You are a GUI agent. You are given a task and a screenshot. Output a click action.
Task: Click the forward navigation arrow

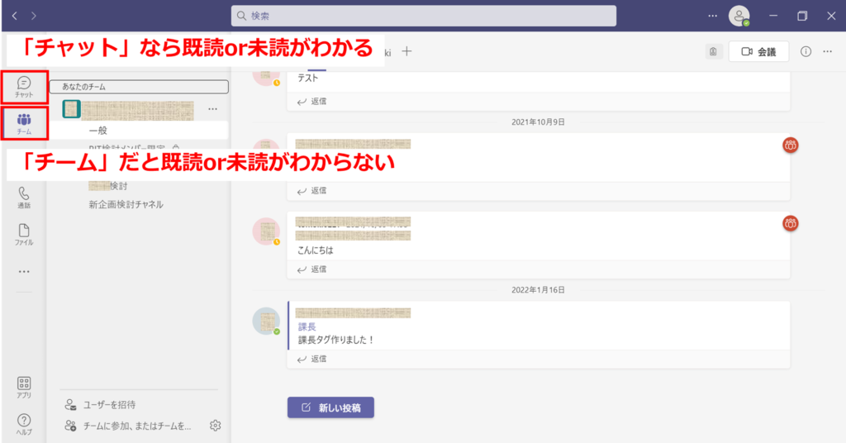click(33, 16)
